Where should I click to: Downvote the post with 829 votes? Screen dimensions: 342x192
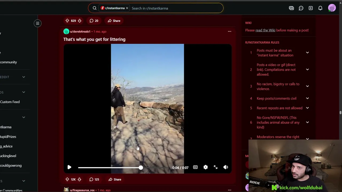(x=79, y=21)
